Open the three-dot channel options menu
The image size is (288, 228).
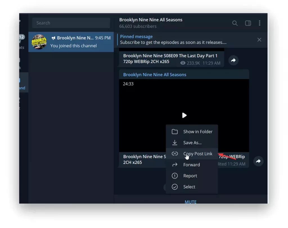(x=260, y=23)
